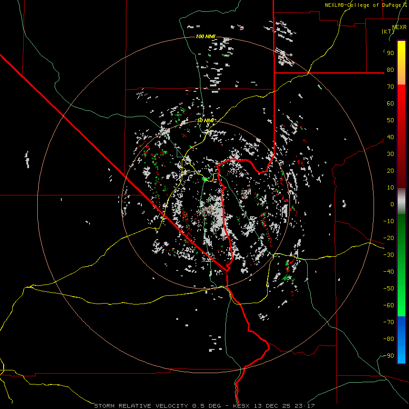The image size is (409, 409).
Task: Click the "50 NMI" range ring label
Action: pos(205,120)
